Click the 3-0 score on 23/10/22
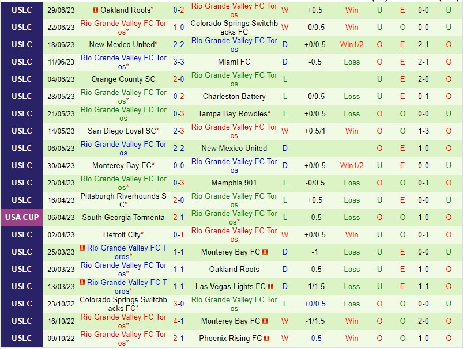463x349 pixels. coord(179,304)
